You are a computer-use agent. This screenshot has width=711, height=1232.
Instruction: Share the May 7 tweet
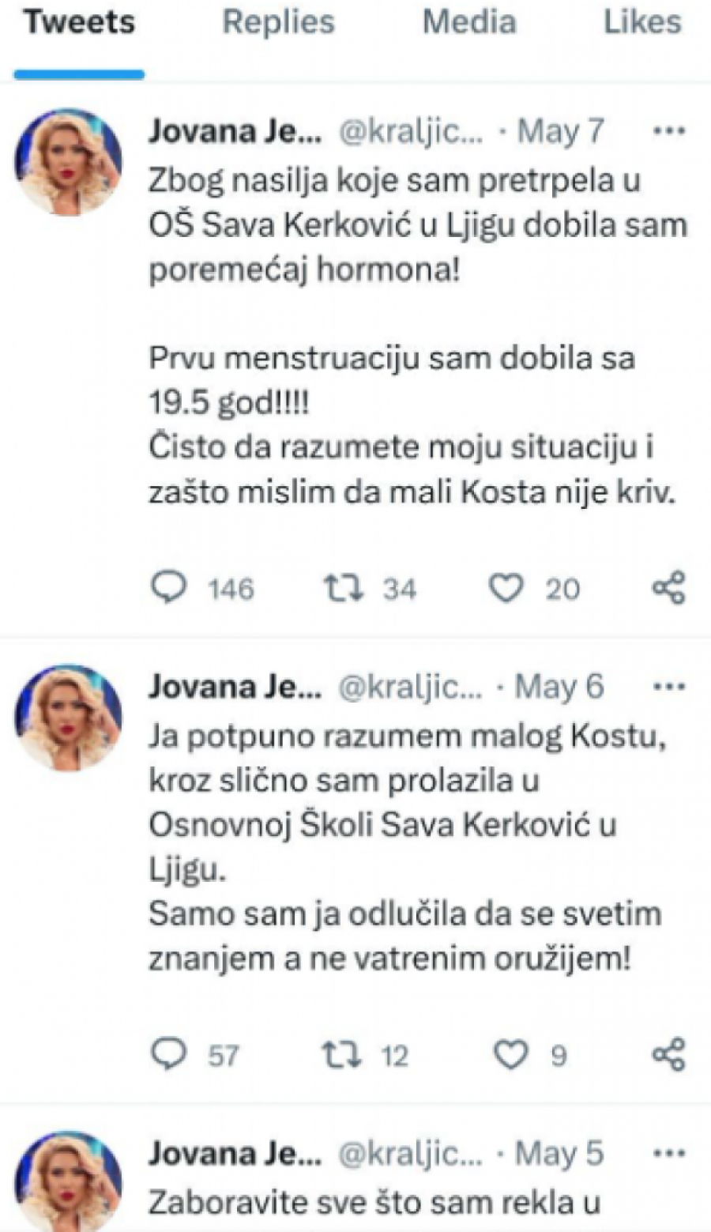tap(668, 588)
